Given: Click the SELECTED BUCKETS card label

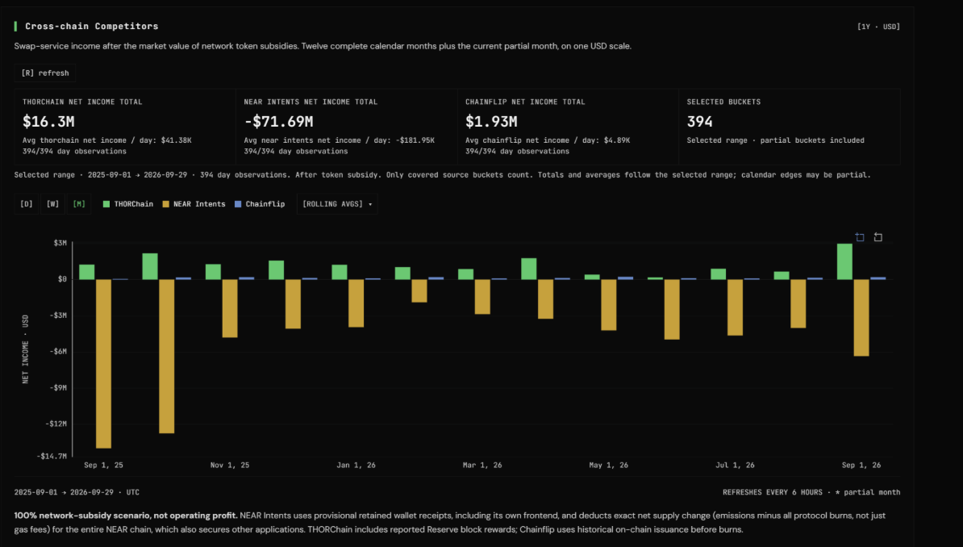Looking at the screenshot, I should (x=723, y=102).
